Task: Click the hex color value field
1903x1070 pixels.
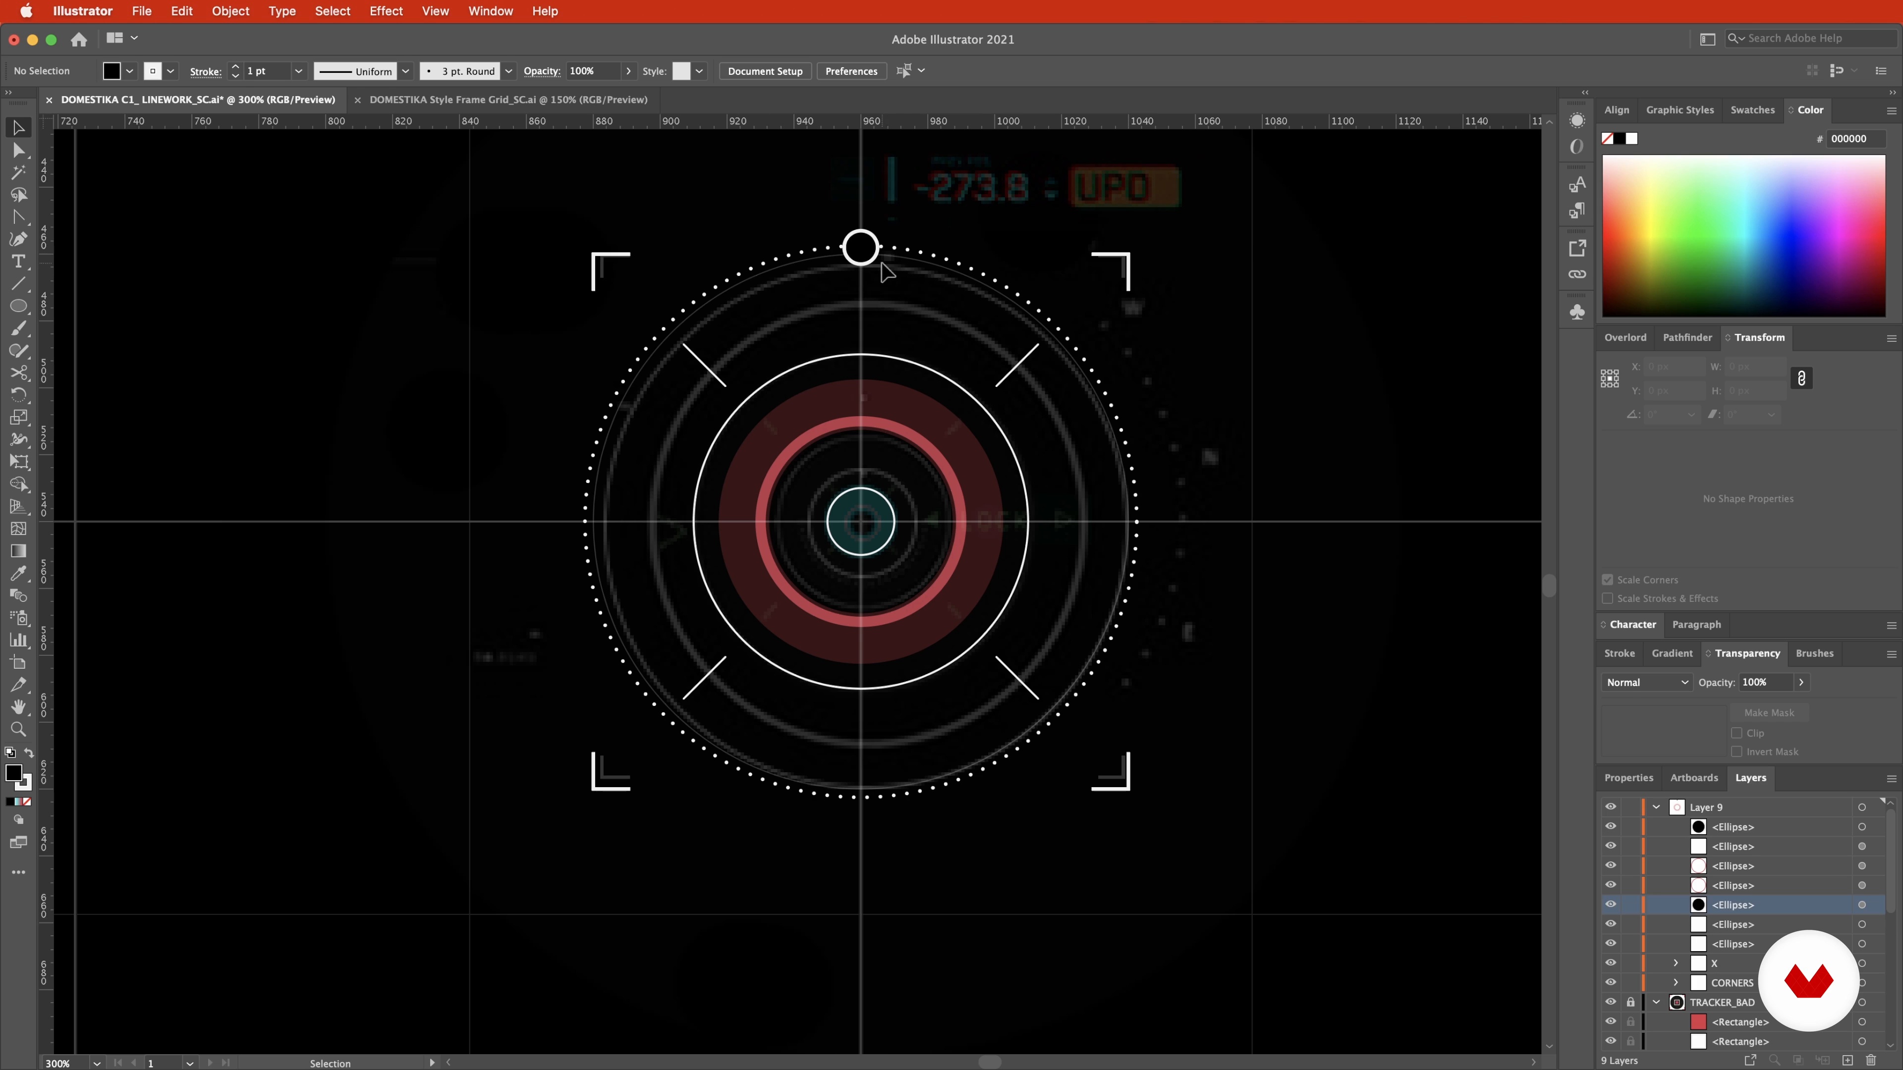Action: pyautogui.click(x=1856, y=139)
